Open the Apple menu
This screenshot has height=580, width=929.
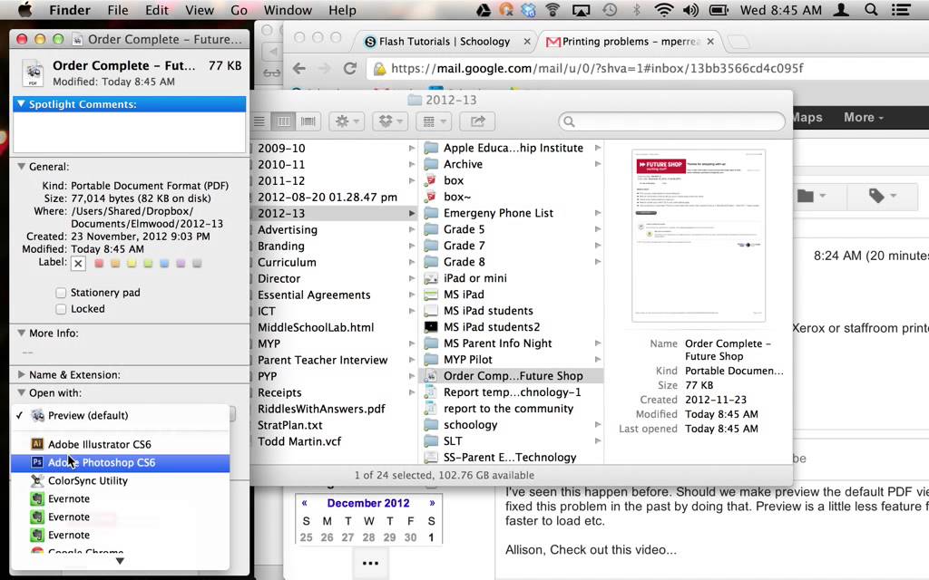pos(24,10)
